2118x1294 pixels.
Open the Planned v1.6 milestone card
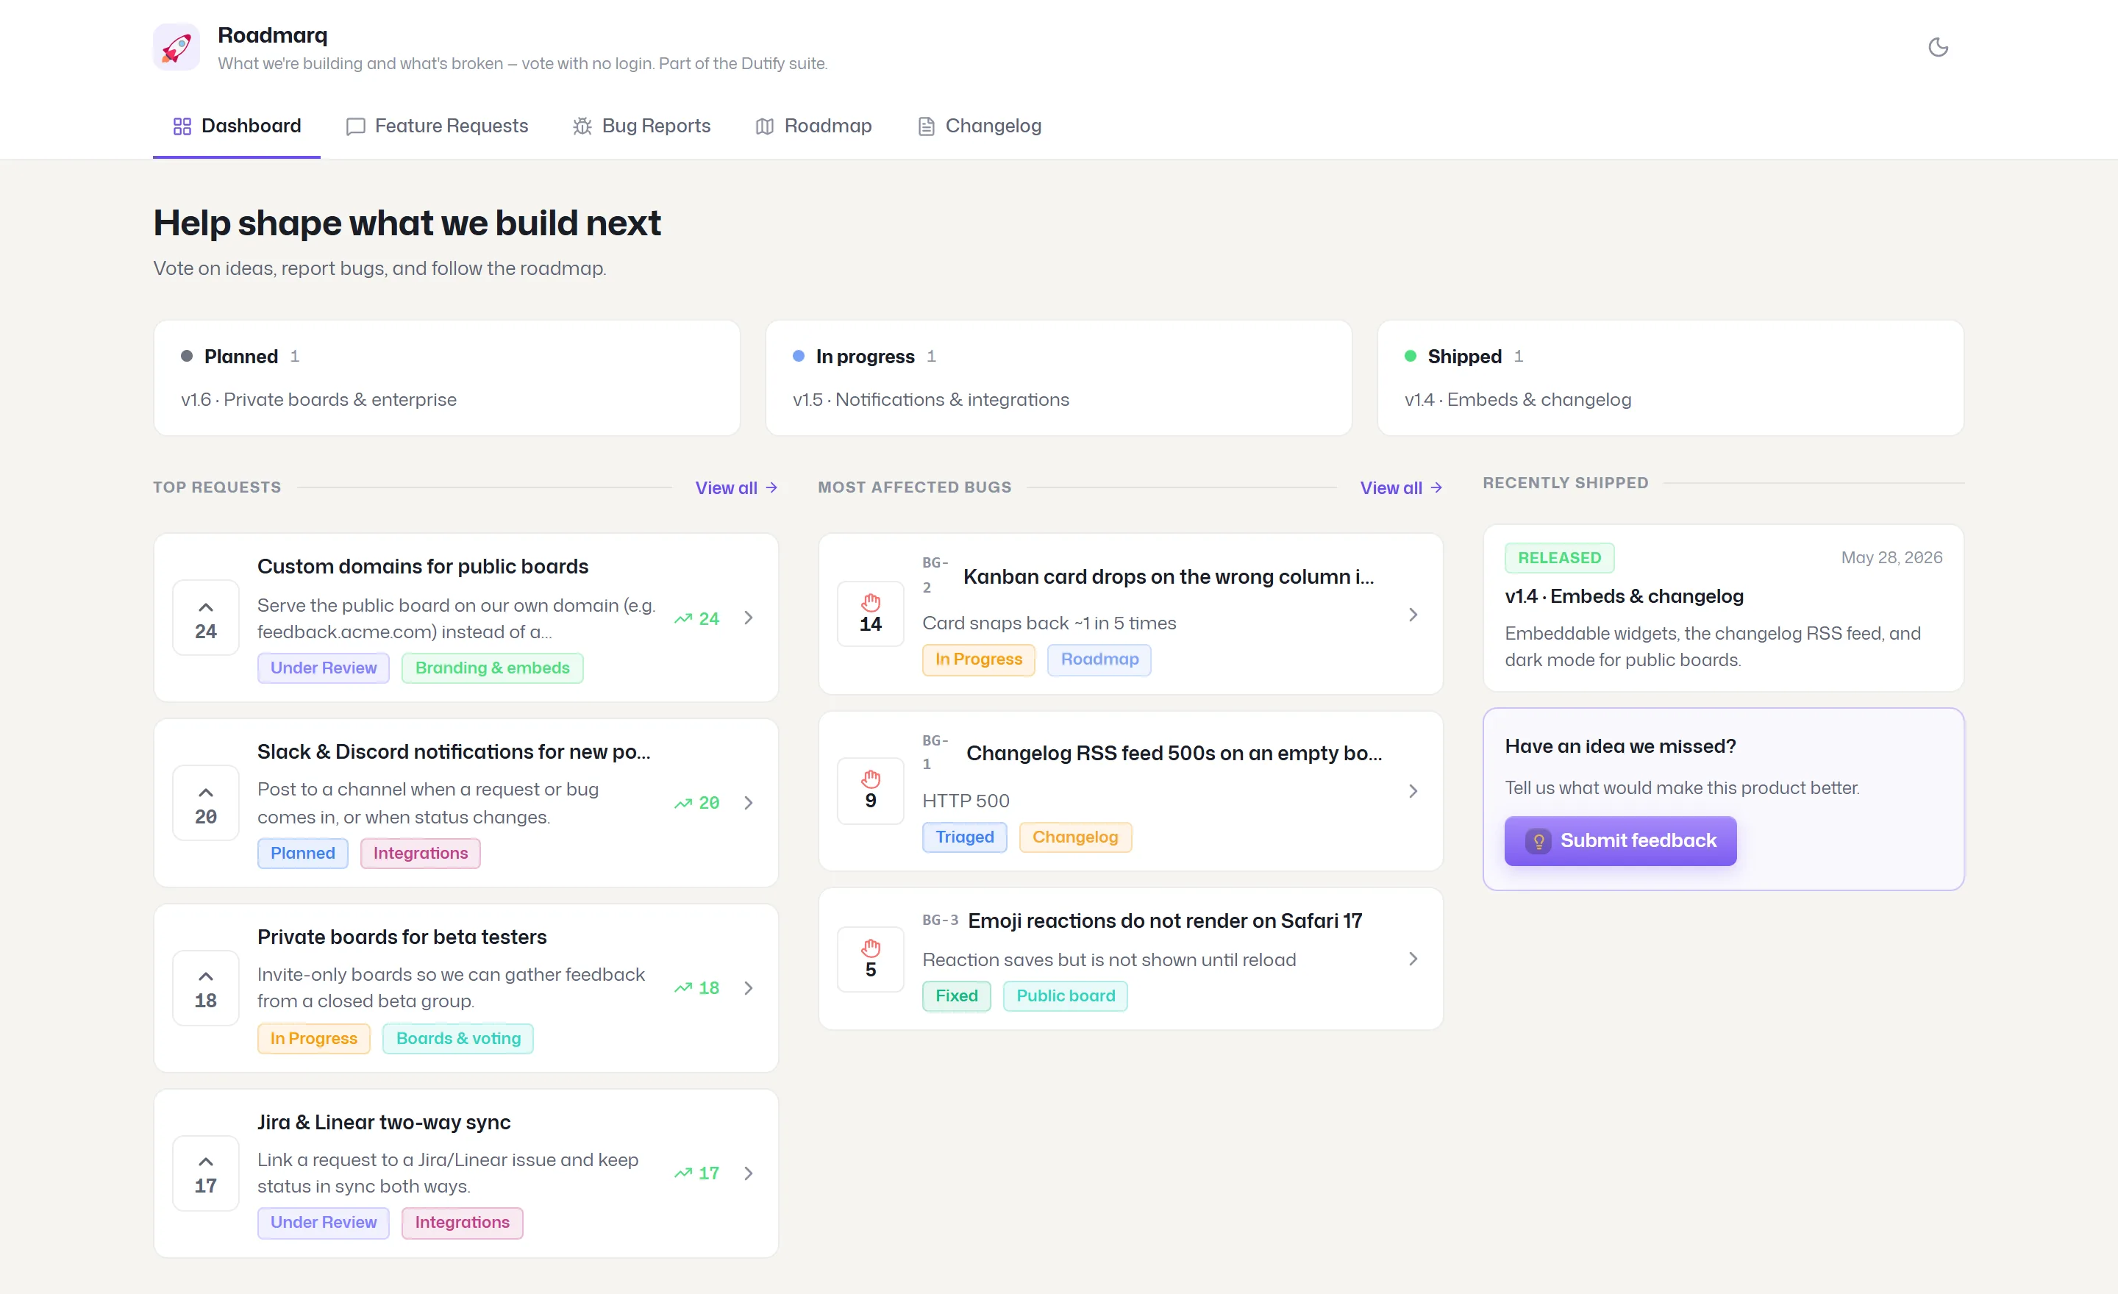tap(447, 378)
